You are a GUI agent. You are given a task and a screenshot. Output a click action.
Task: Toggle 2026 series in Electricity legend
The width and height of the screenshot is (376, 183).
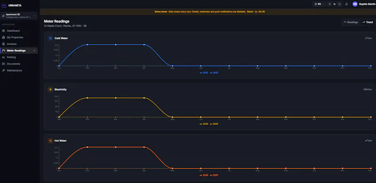pyautogui.click(x=204, y=124)
